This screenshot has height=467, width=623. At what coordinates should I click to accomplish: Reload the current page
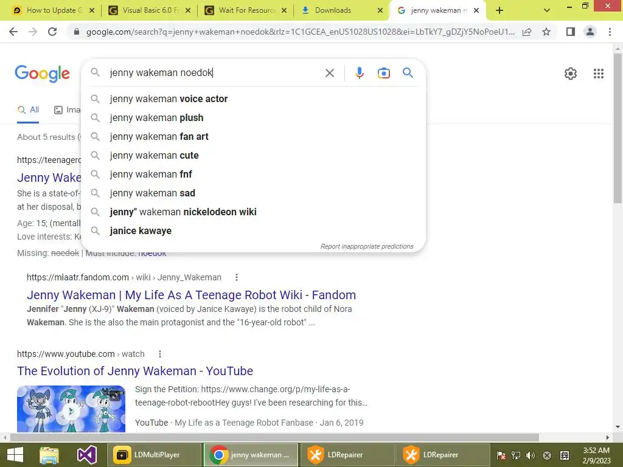click(x=52, y=32)
